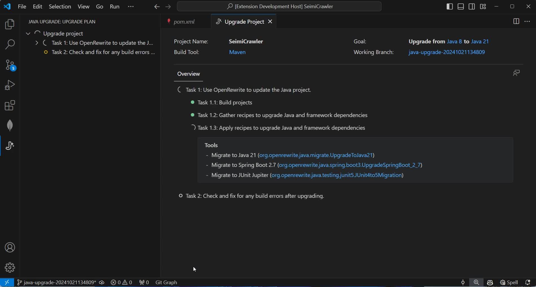This screenshot has height=287, width=536.
Task: Open the overflow menu in menu bar
Action: [131, 6]
